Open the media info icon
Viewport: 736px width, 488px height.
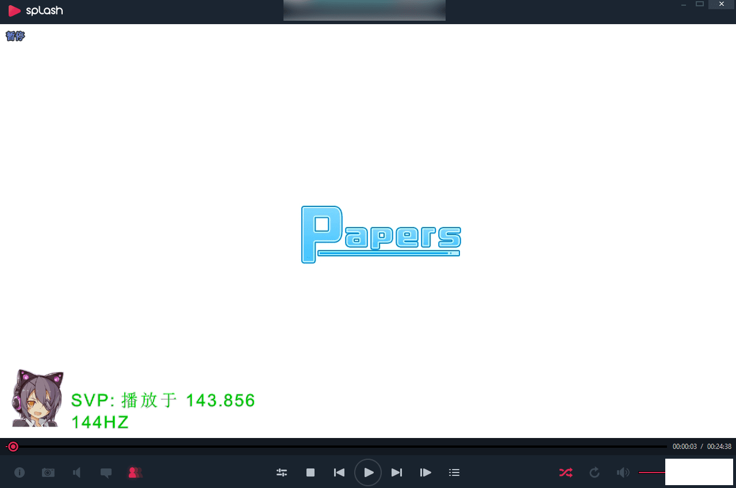20,472
